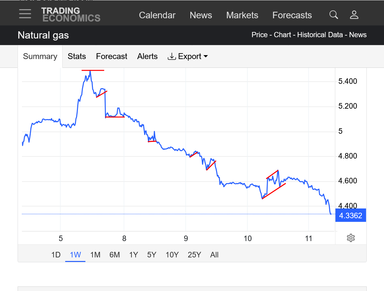Image resolution: width=384 pixels, height=291 pixels.
Task: Open Forecasts in top navigation
Action: coord(292,15)
